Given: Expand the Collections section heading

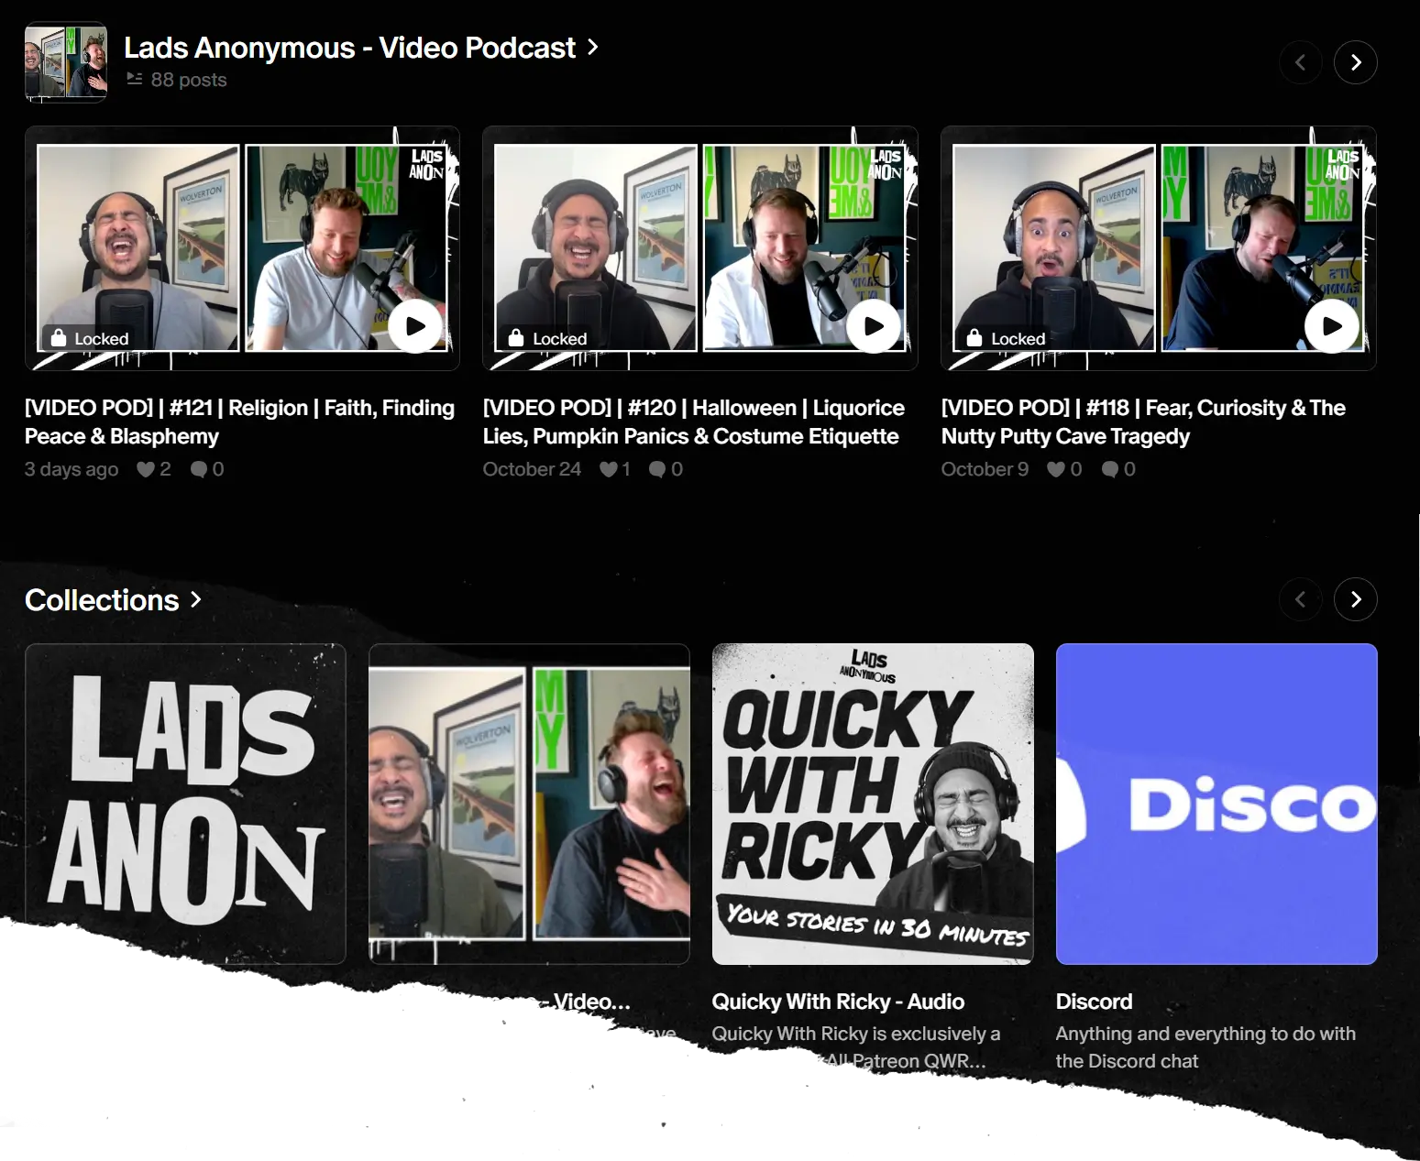Looking at the screenshot, I should [112, 600].
